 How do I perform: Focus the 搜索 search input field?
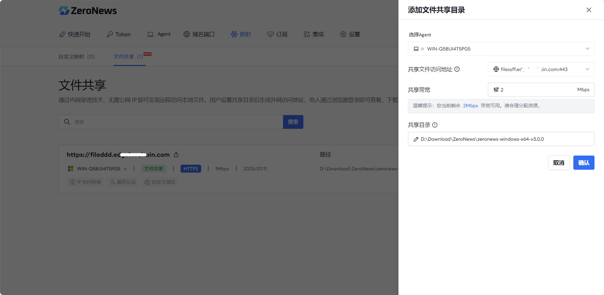coord(171,122)
